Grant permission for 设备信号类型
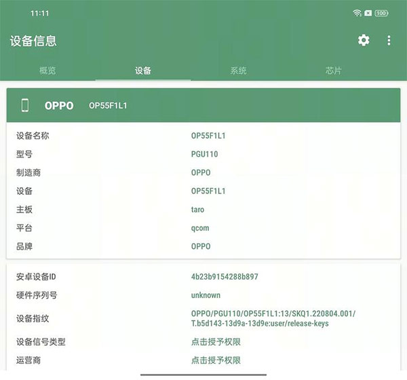 216,342
